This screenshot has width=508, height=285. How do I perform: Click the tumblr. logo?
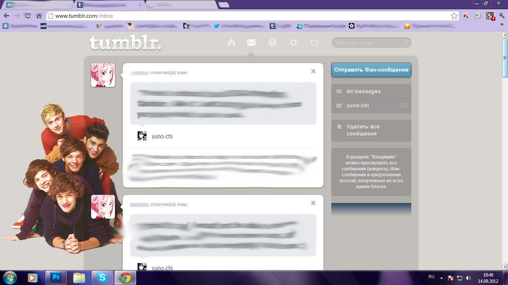click(126, 43)
